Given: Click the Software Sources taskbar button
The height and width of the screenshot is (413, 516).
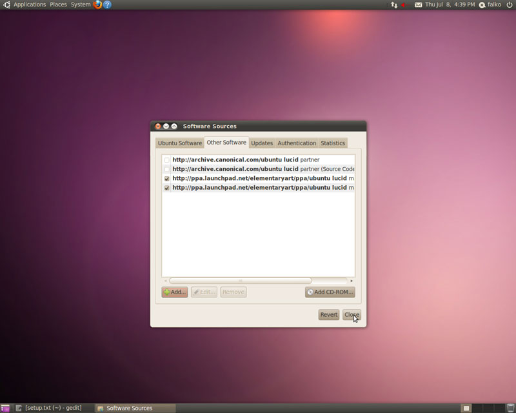Looking at the screenshot, I should click(x=135, y=408).
